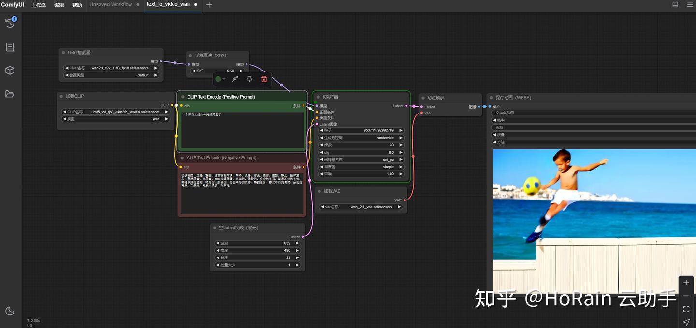Switch to the text_to_video_wan tab
696x328 pixels.
(x=168, y=4)
